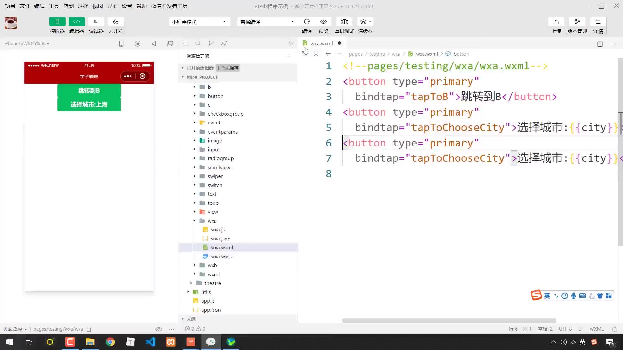623x350 pixels.
Task: Open the clear cache (清缓存) menu
Action: pos(365,22)
